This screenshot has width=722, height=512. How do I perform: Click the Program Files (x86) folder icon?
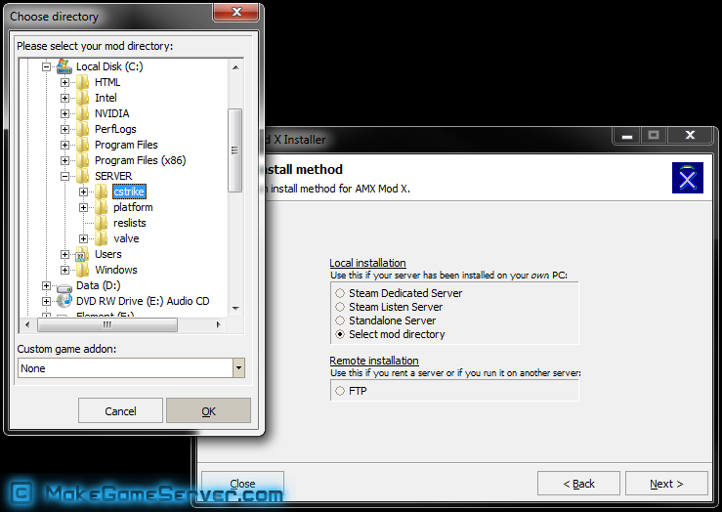(83, 160)
